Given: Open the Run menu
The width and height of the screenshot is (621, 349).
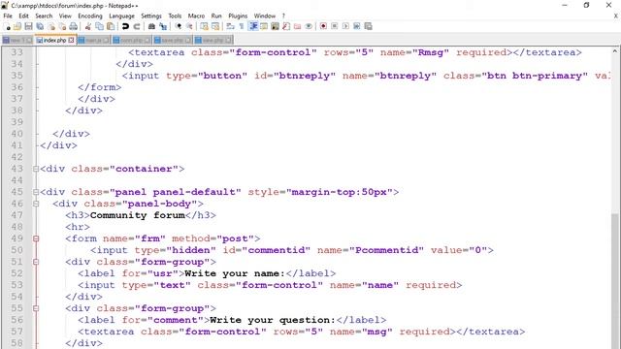Looking at the screenshot, I should point(216,16).
